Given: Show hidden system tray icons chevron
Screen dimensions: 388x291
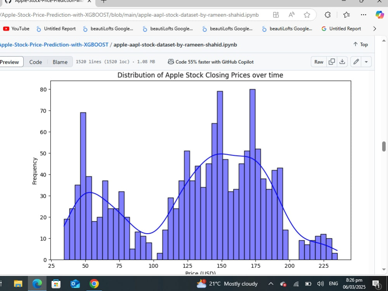Looking at the screenshot, I should 271,284.
